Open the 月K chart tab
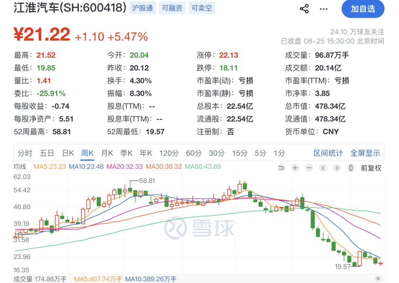This screenshot has width=399, height=283. click(x=107, y=153)
